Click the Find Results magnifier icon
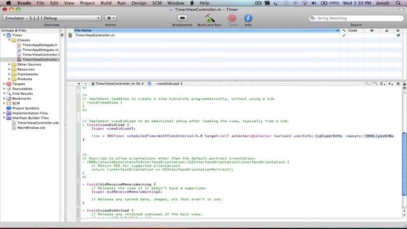Screen dimensions: 407x229 pos(9,94)
